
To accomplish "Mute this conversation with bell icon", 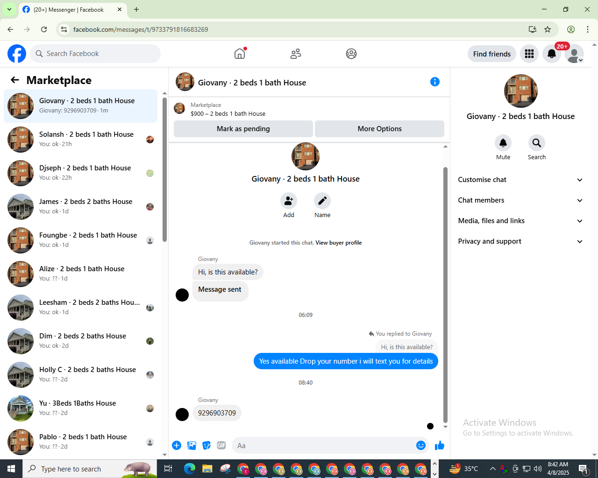I will (x=503, y=143).
